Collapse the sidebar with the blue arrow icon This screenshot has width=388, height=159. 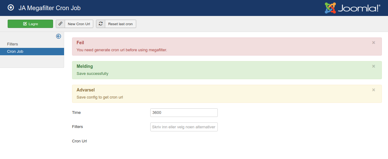59,36
